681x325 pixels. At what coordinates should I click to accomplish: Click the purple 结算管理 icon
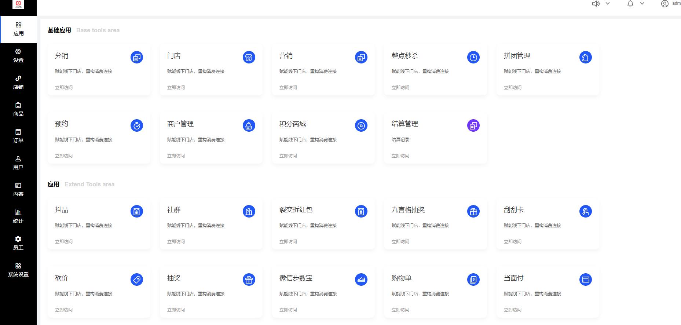(x=473, y=125)
